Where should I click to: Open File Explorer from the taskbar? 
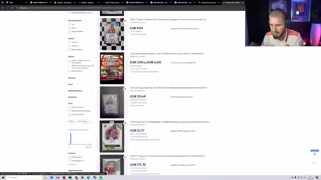click(46, 177)
